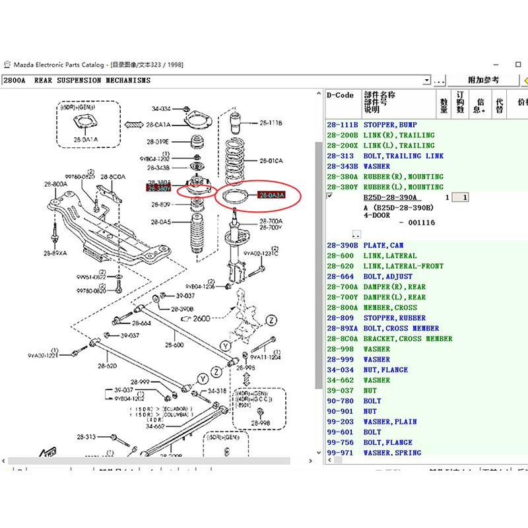Viewport: 528px width, 528px height.
Task: Click the 代替 column header
Action: 499,104
